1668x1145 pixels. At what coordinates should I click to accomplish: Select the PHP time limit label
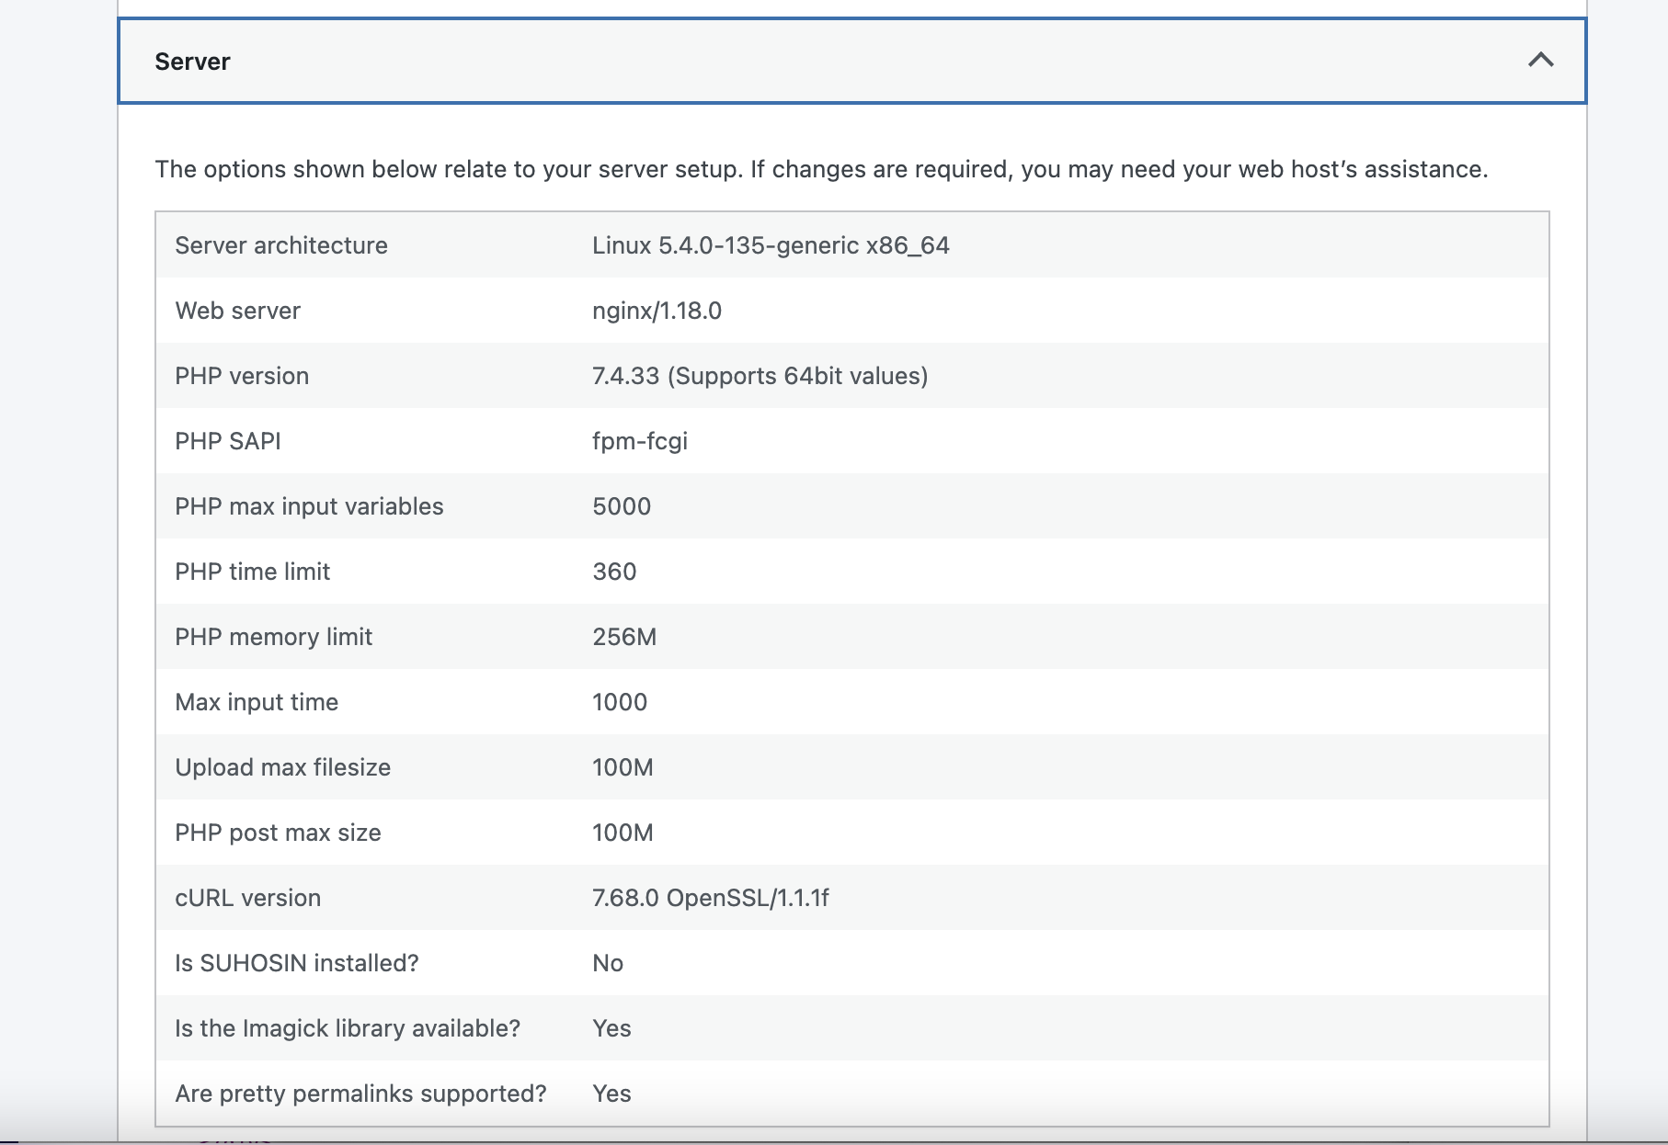coord(253,572)
